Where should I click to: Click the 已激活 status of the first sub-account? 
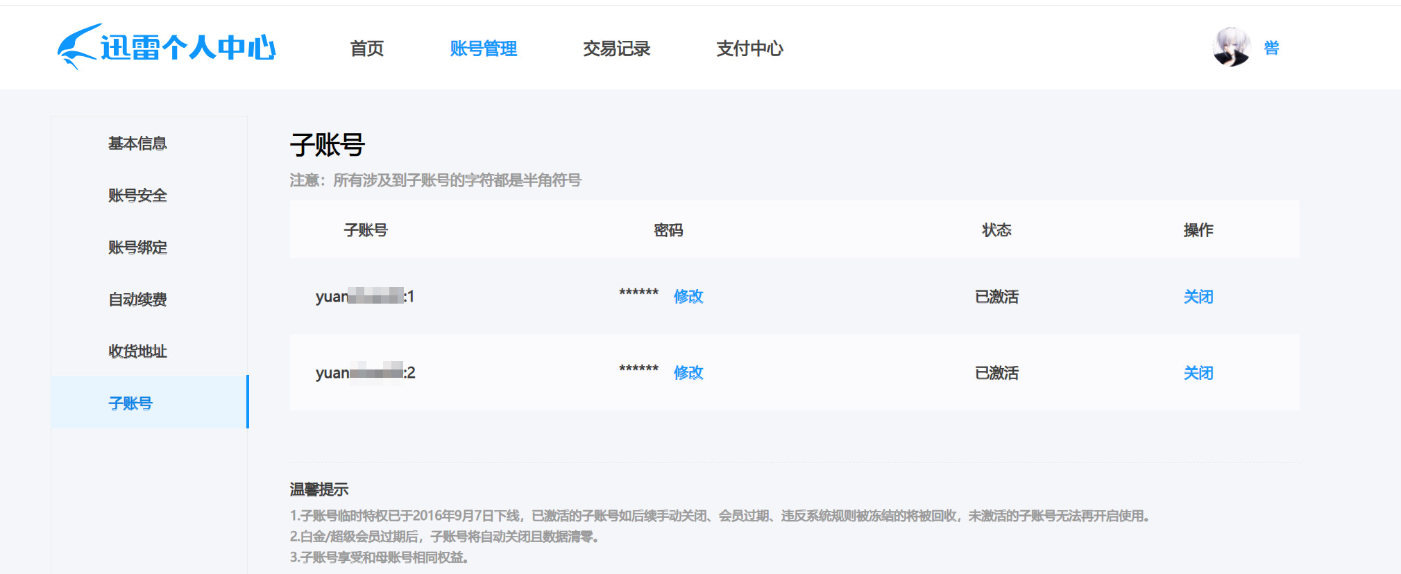click(996, 297)
